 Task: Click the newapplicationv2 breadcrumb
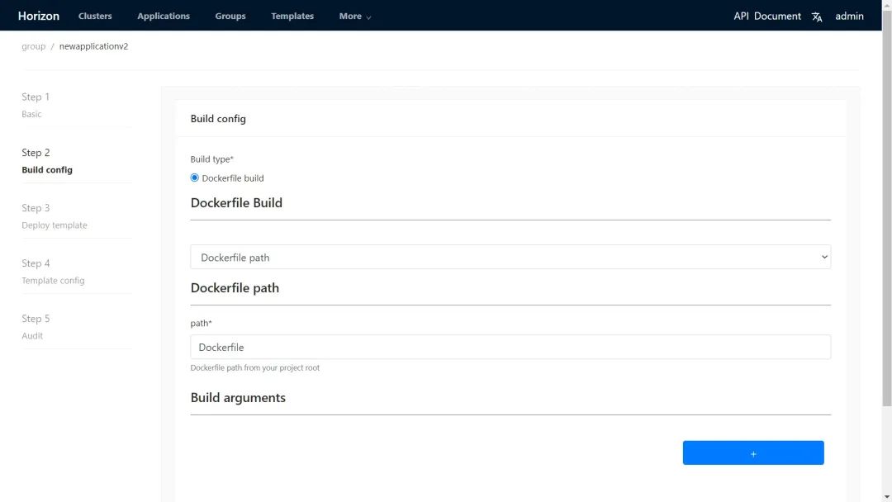[x=93, y=46]
